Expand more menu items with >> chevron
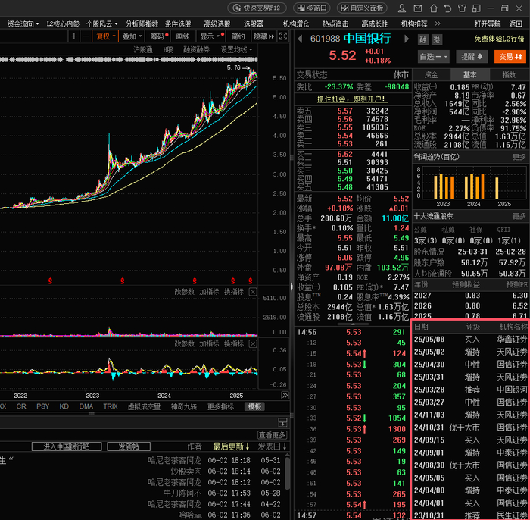The width and height of the screenshot is (530, 520). [x=438, y=23]
